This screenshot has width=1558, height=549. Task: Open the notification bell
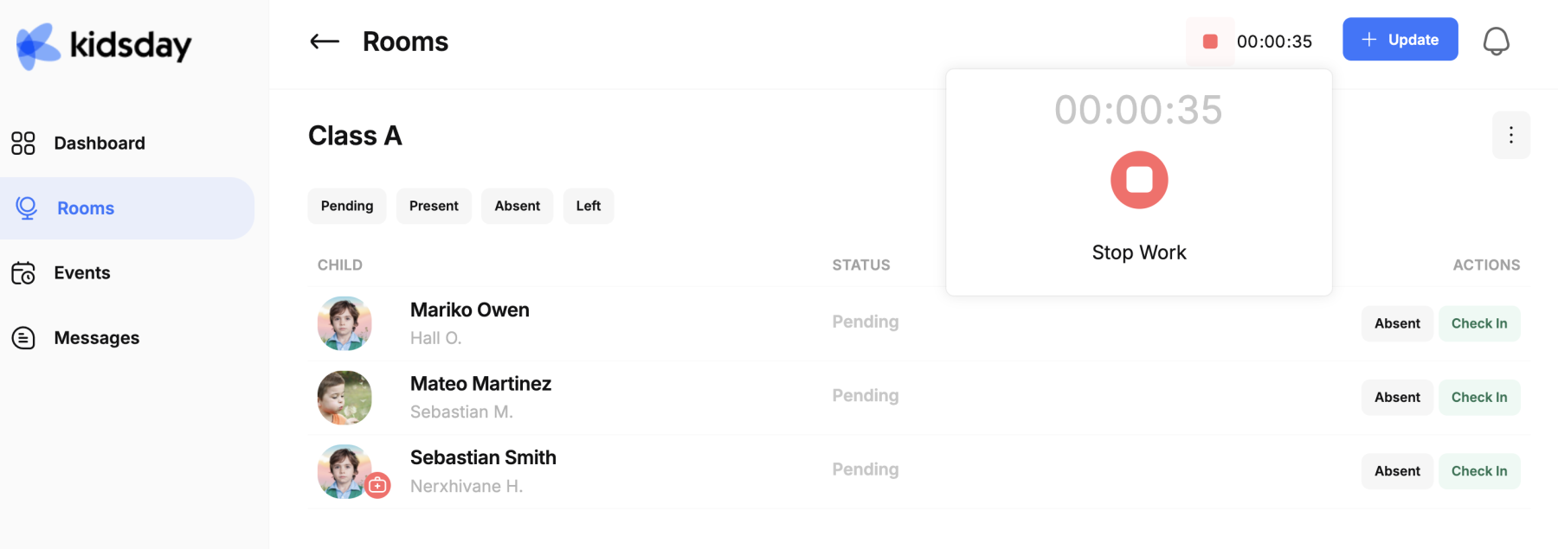coord(1496,41)
